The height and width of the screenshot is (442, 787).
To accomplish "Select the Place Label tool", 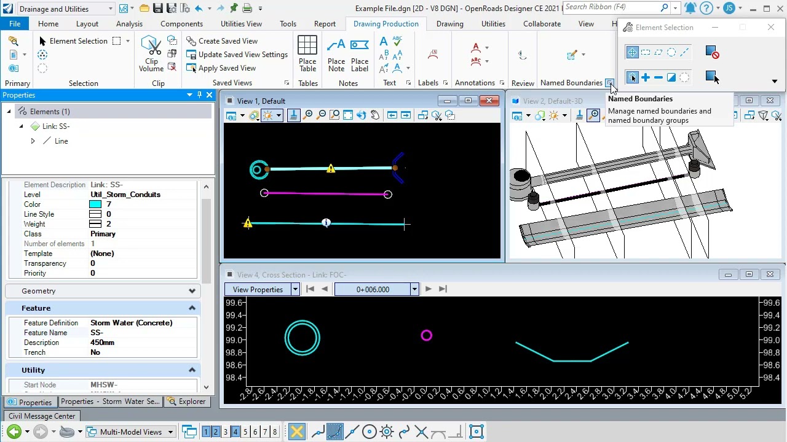I will click(360, 54).
